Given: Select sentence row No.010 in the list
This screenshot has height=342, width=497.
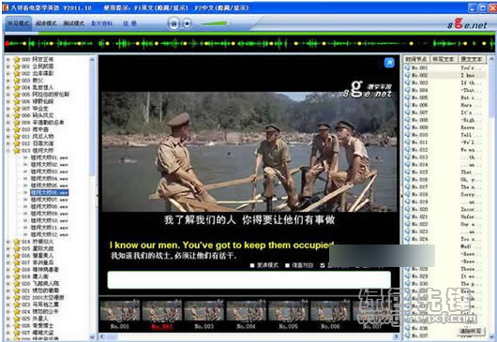Looking at the screenshot, I should pos(445,135).
